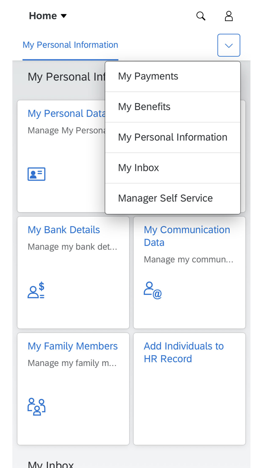Image resolution: width=263 pixels, height=468 pixels.
Task: Click the person-with-at-sign icon on Communication Data tile
Action: coord(152,290)
